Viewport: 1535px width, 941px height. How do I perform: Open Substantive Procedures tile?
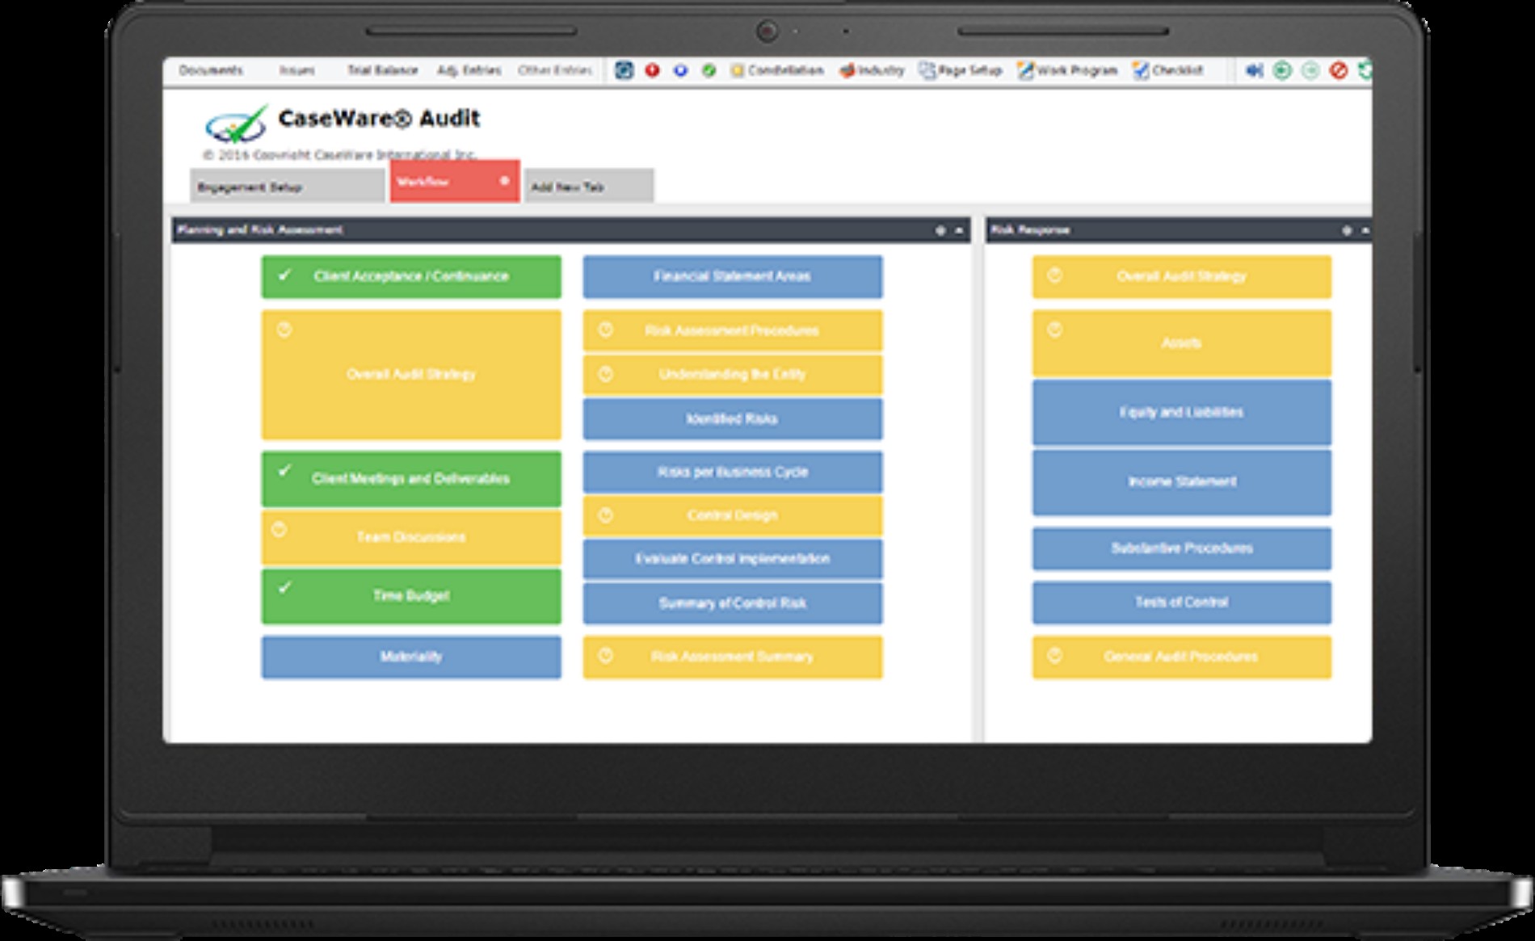(x=1182, y=548)
